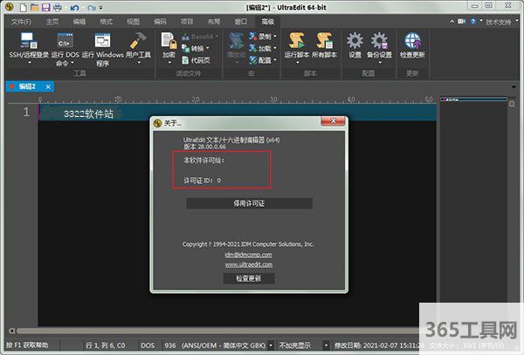Expand the 转换 dropdown in ribbon
This screenshot has width=524, height=355.
tap(202, 49)
